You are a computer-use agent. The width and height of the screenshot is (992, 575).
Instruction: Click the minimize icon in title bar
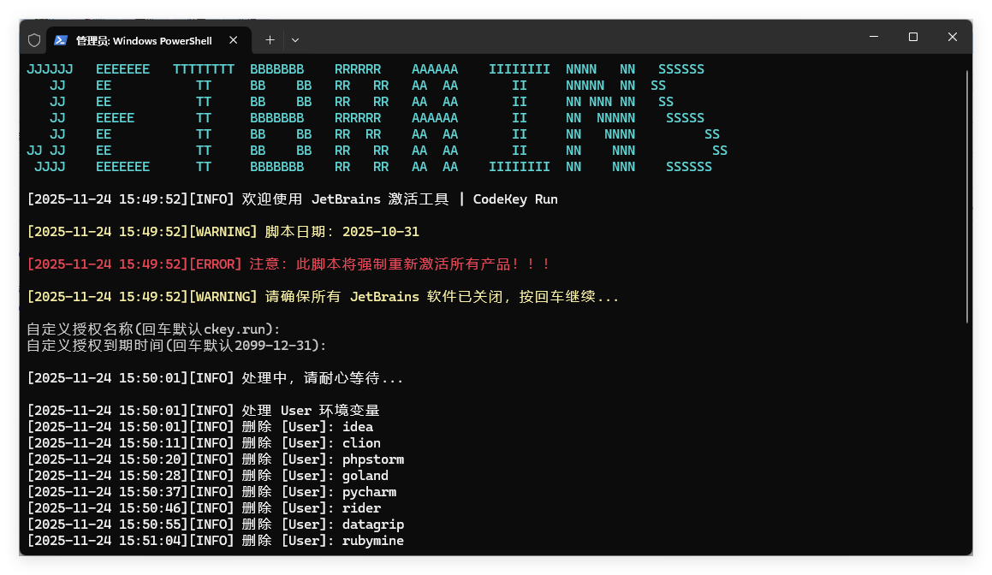coord(873,37)
